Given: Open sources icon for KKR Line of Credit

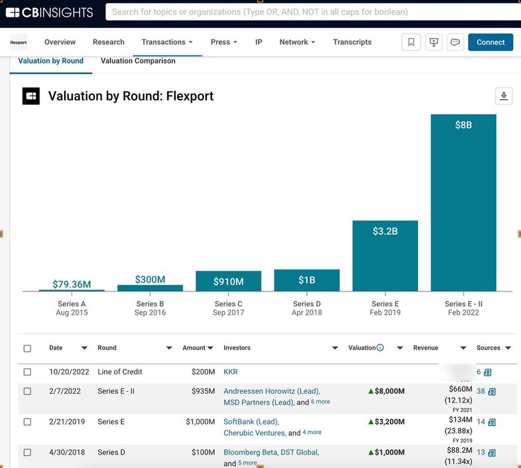Looking at the screenshot, I should click(488, 372).
